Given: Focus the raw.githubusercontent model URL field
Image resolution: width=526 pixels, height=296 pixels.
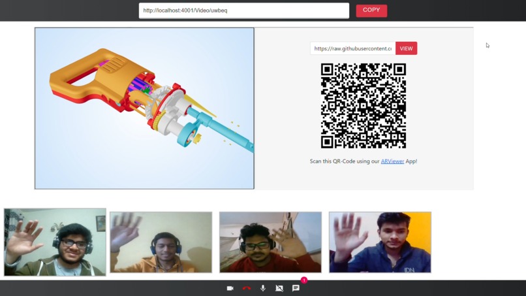Looking at the screenshot, I should click(x=352, y=48).
